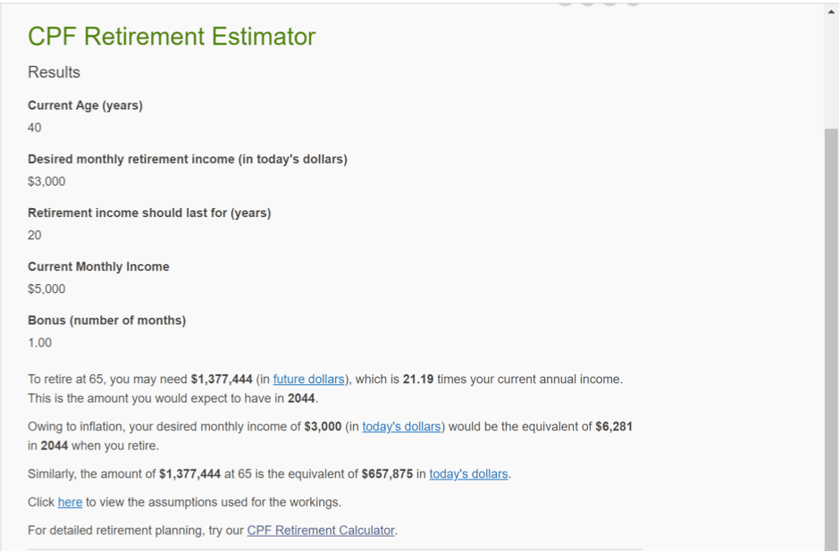The width and height of the screenshot is (840, 552).
Task: Click the current age value 40
Action: (x=34, y=128)
